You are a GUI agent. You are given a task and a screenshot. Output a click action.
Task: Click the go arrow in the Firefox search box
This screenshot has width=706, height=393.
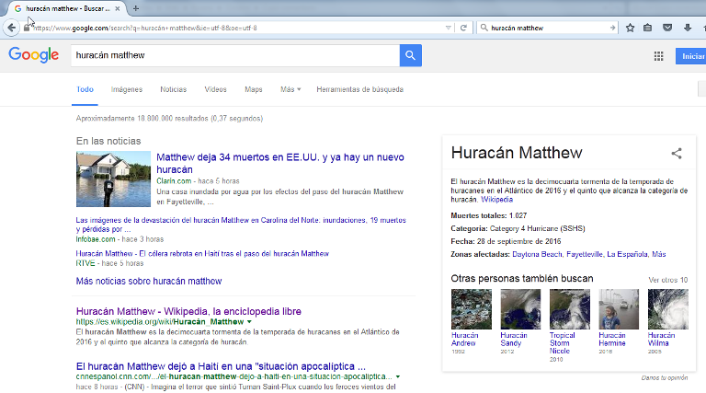click(612, 28)
